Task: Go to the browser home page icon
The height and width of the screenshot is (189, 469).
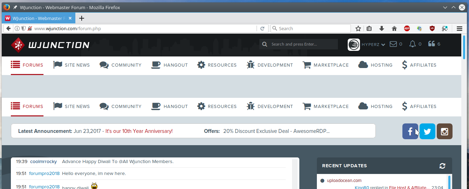Action: pyautogui.click(x=394, y=28)
